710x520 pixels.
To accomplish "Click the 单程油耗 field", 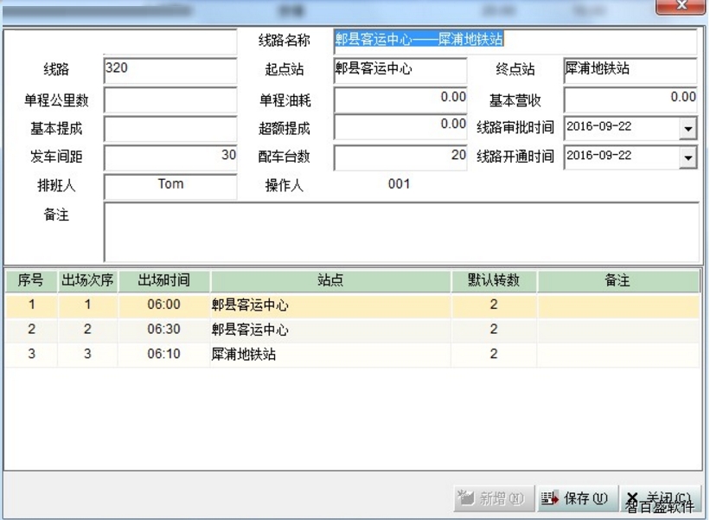I will tap(400, 100).
